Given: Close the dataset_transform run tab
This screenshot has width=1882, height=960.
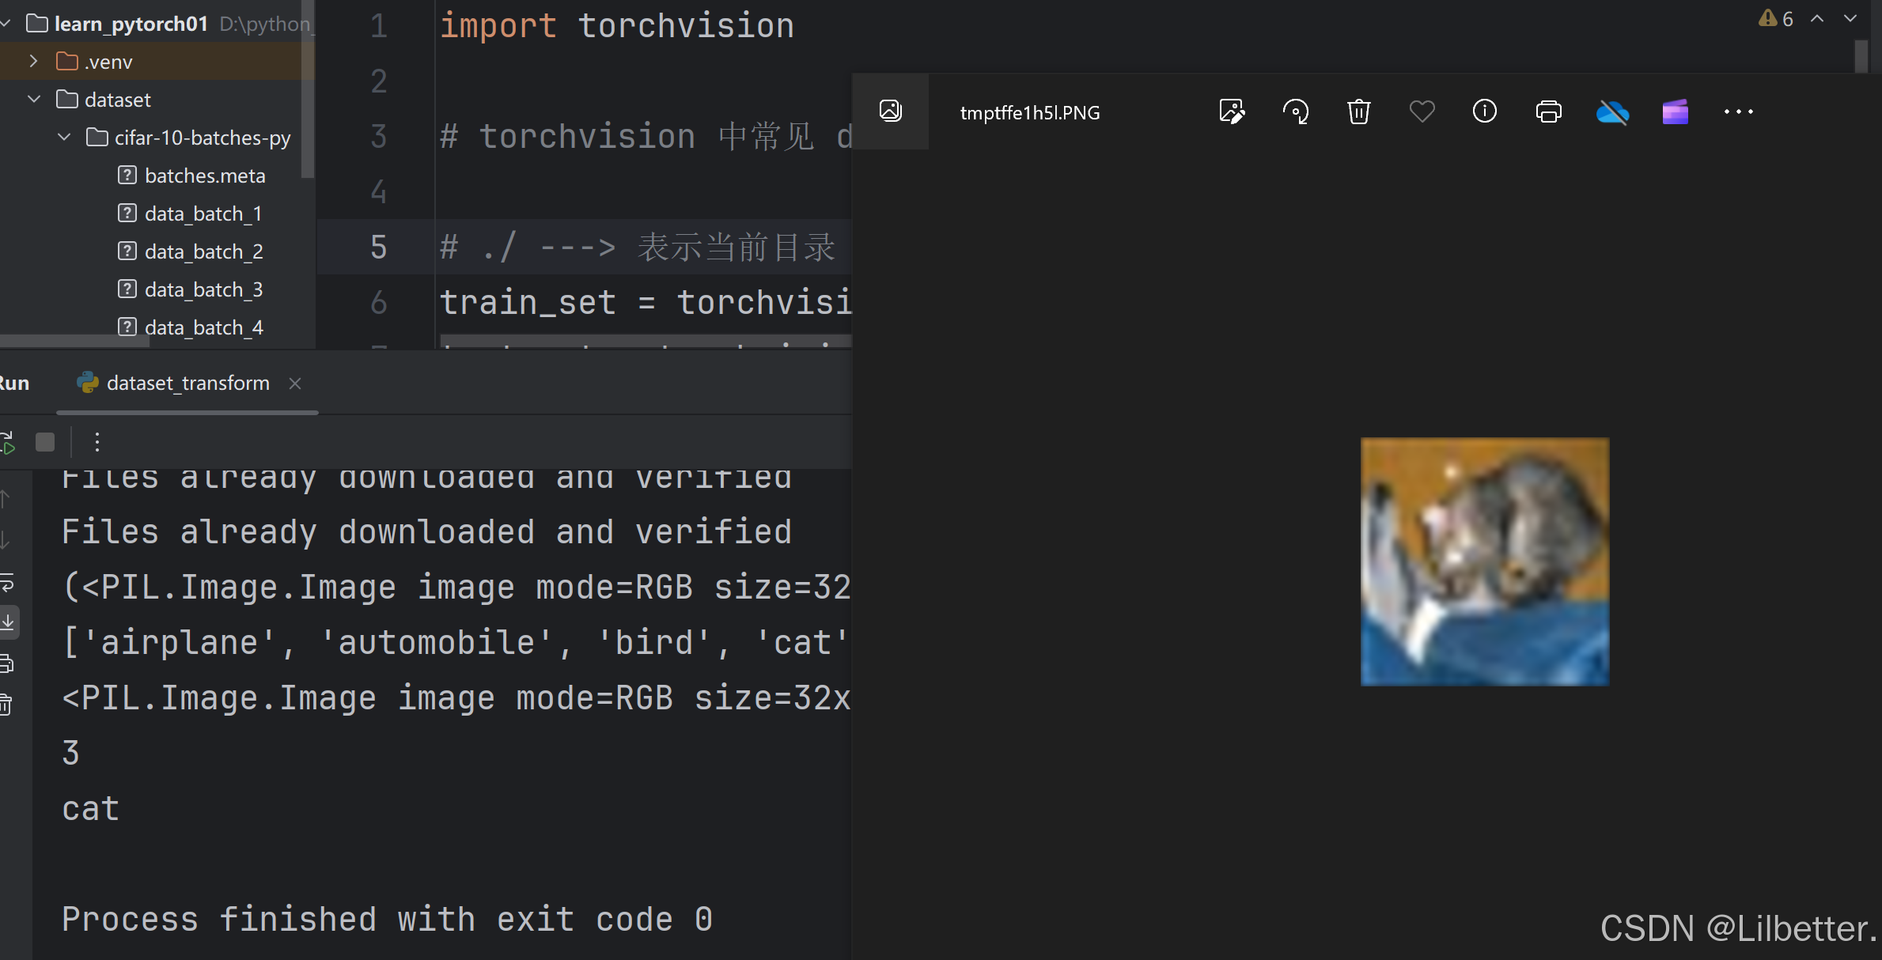Looking at the screenshot, I should point(295,384).
